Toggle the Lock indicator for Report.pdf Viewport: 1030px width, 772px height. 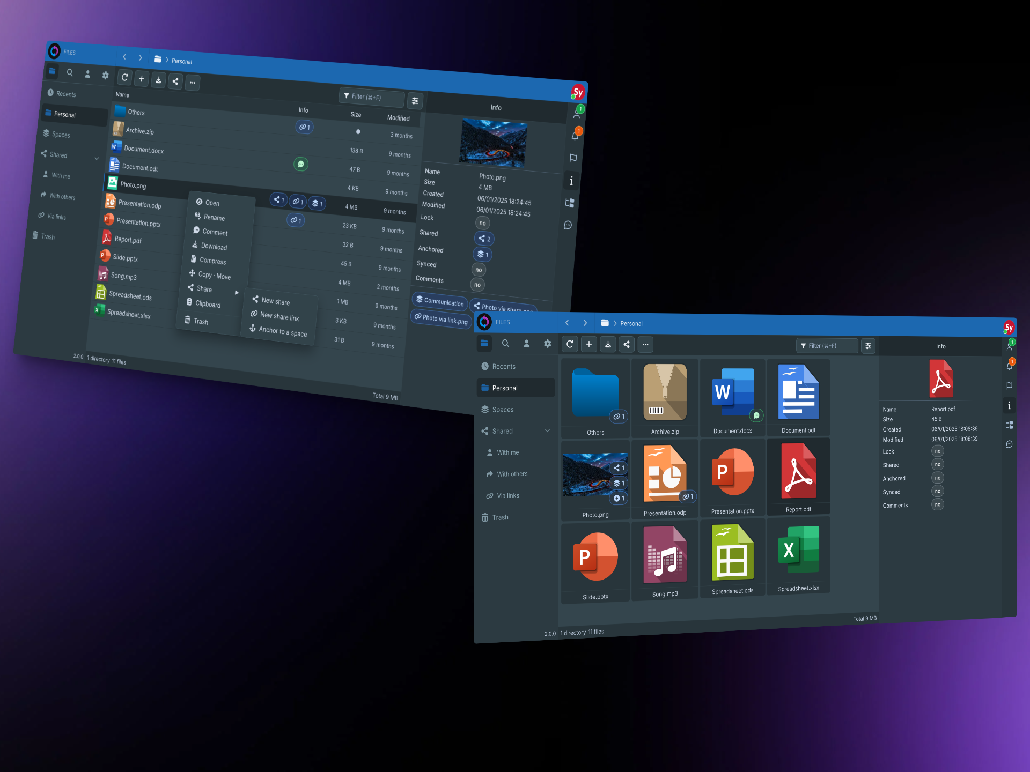click(x=937, y=451)
